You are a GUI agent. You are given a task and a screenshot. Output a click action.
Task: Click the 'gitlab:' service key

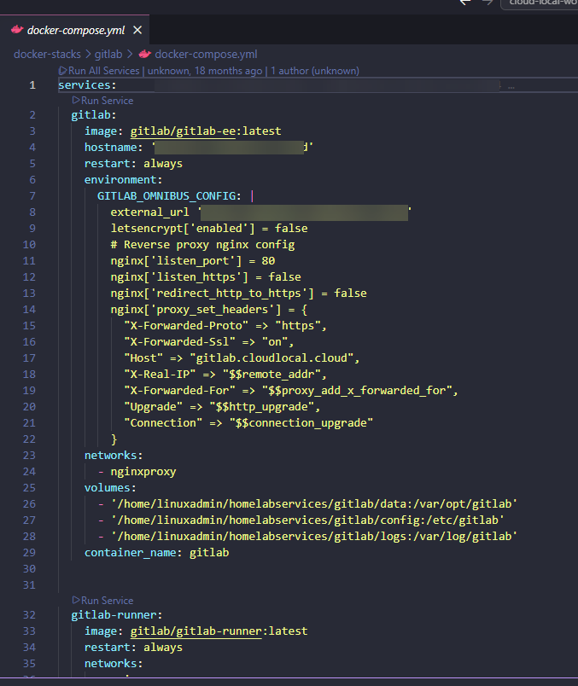pos(94,115)
